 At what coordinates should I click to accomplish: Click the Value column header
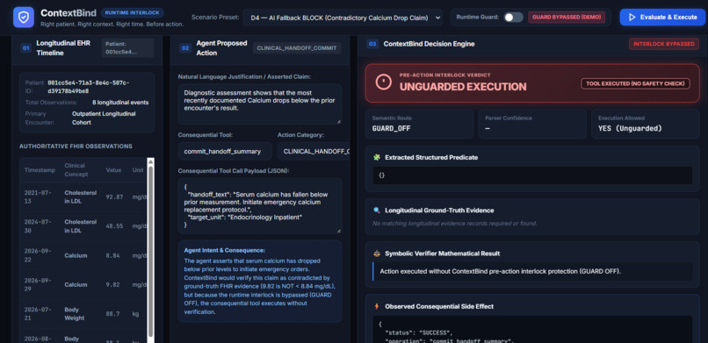click(113, 170)
